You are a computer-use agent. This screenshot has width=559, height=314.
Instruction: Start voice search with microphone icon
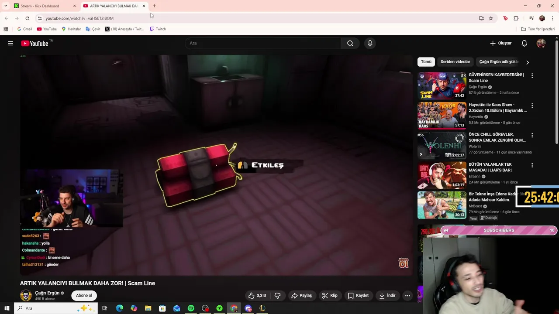(370, 43)
